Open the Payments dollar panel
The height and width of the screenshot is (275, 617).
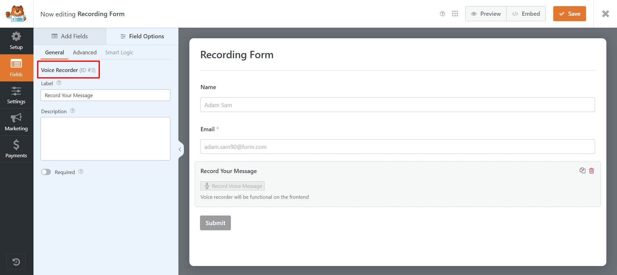pos(16,149)
